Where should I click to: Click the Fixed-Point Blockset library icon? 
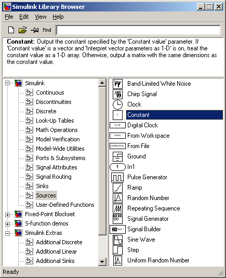point(18,214)
